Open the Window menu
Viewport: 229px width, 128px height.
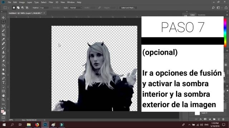pyautogui.click(x=71, y=2)
